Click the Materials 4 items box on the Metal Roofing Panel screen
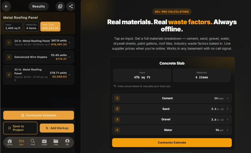This screenshot has width=251, height=153. [31, 26]
